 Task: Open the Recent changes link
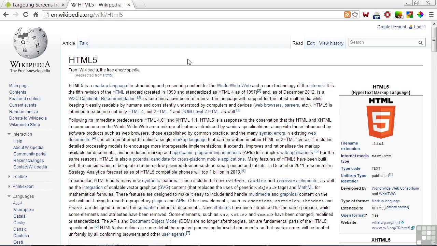click(29, 161)
